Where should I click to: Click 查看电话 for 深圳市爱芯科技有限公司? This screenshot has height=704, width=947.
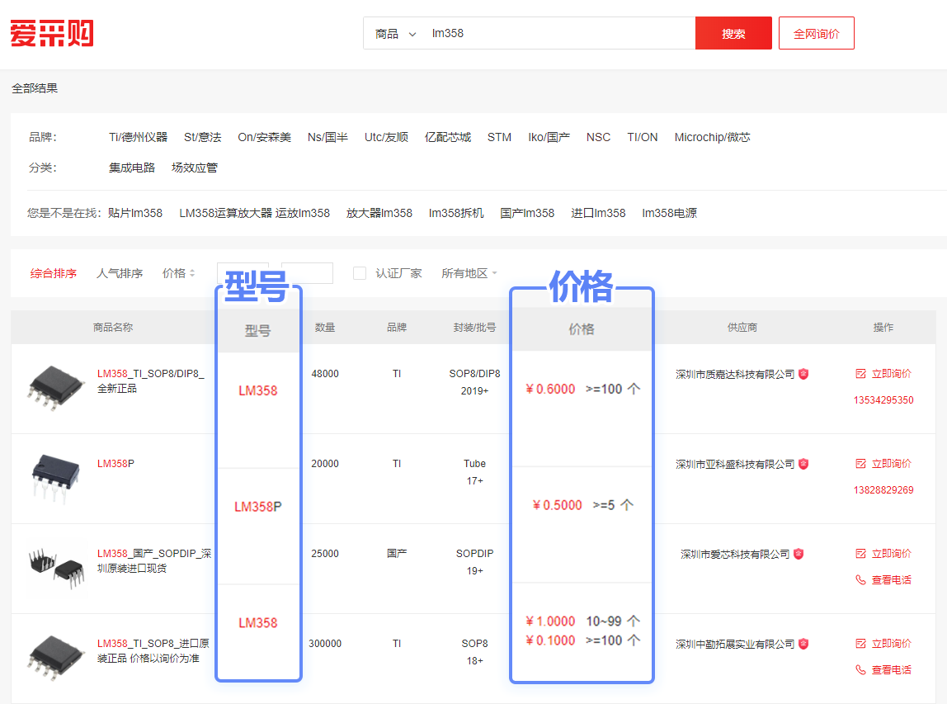pos(883,580)
